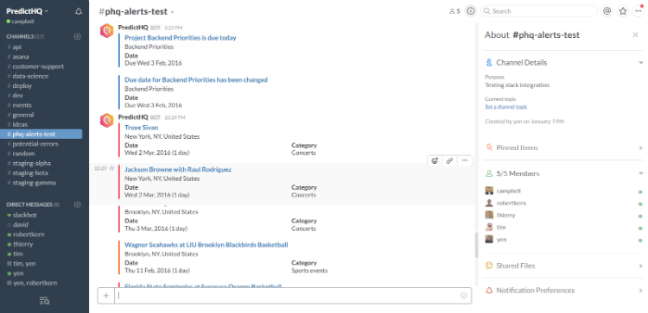This screenshot has height=313, width=648.
Task: Click the CHANNELS (17) header
Action: coord(25,37)
